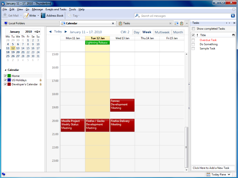238x178 pixels.
Task: Close the Calendar tab
Action: (x=113, y=23)
